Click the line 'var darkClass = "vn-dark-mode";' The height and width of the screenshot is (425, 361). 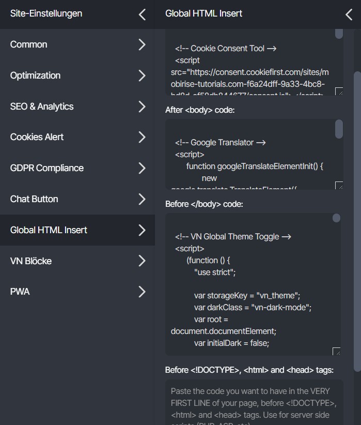(253, 307)
